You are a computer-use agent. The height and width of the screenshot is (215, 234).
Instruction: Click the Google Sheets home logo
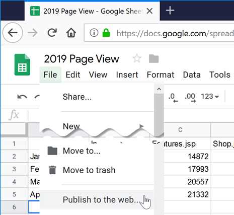tap(22, 65)
